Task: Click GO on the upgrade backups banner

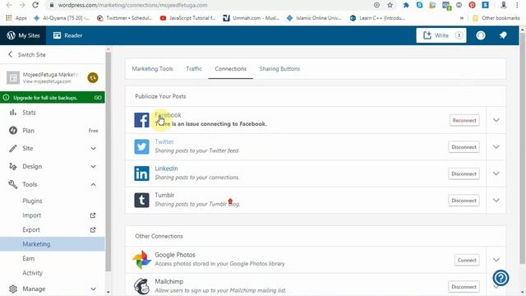Action: point(98,98)
